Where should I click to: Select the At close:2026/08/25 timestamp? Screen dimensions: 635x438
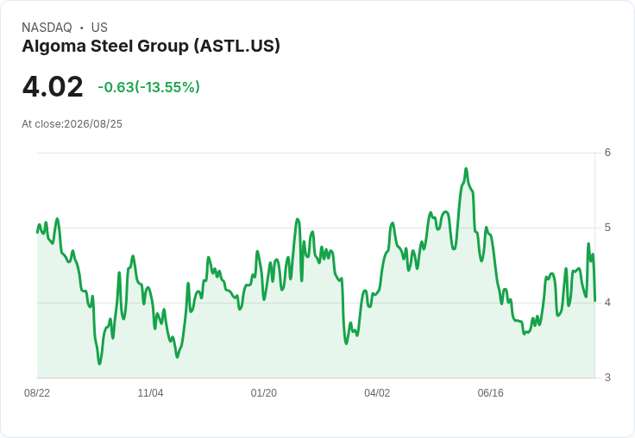72,124
